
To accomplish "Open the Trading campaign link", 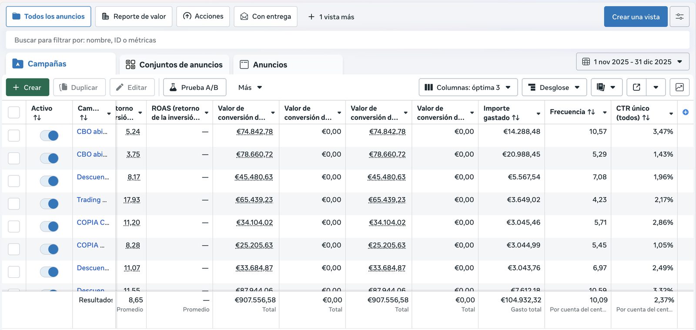I will 92,200.
